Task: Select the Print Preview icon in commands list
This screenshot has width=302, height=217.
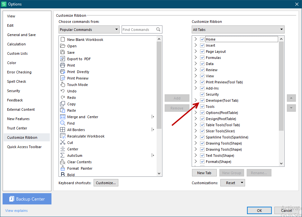Action: (63, 78)
